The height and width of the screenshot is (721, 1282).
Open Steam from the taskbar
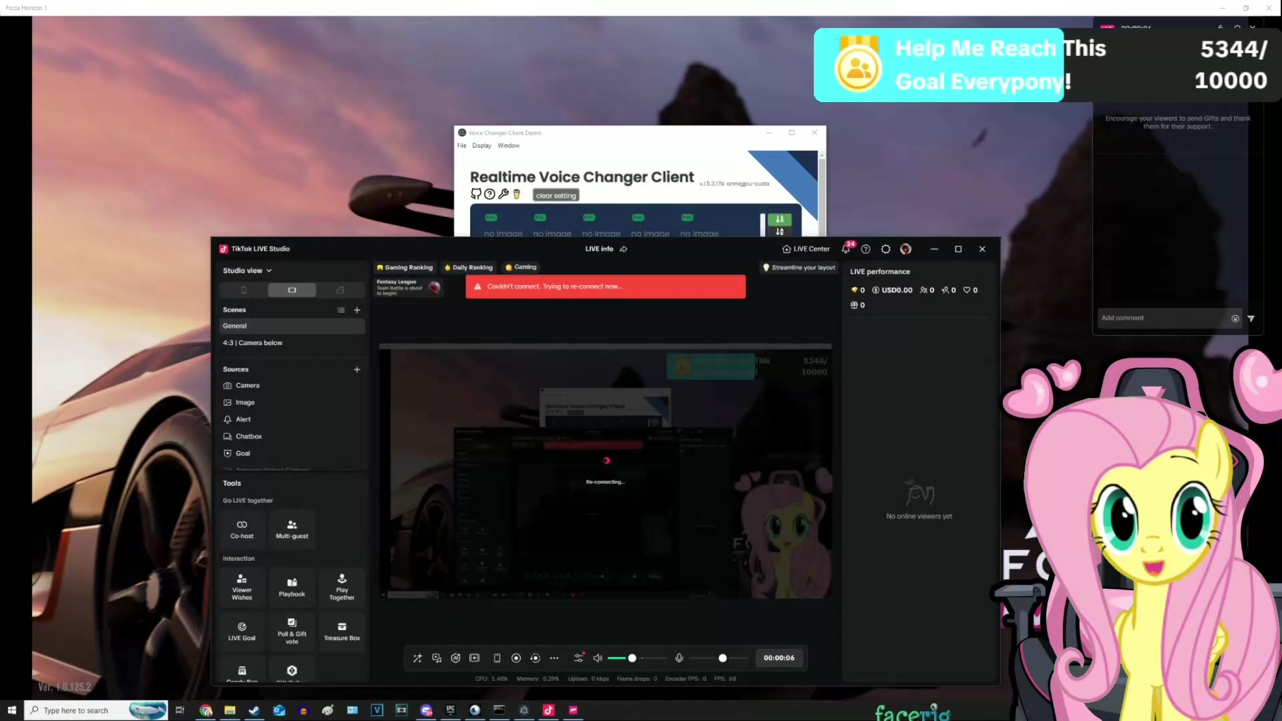click(x=254, y=710)
